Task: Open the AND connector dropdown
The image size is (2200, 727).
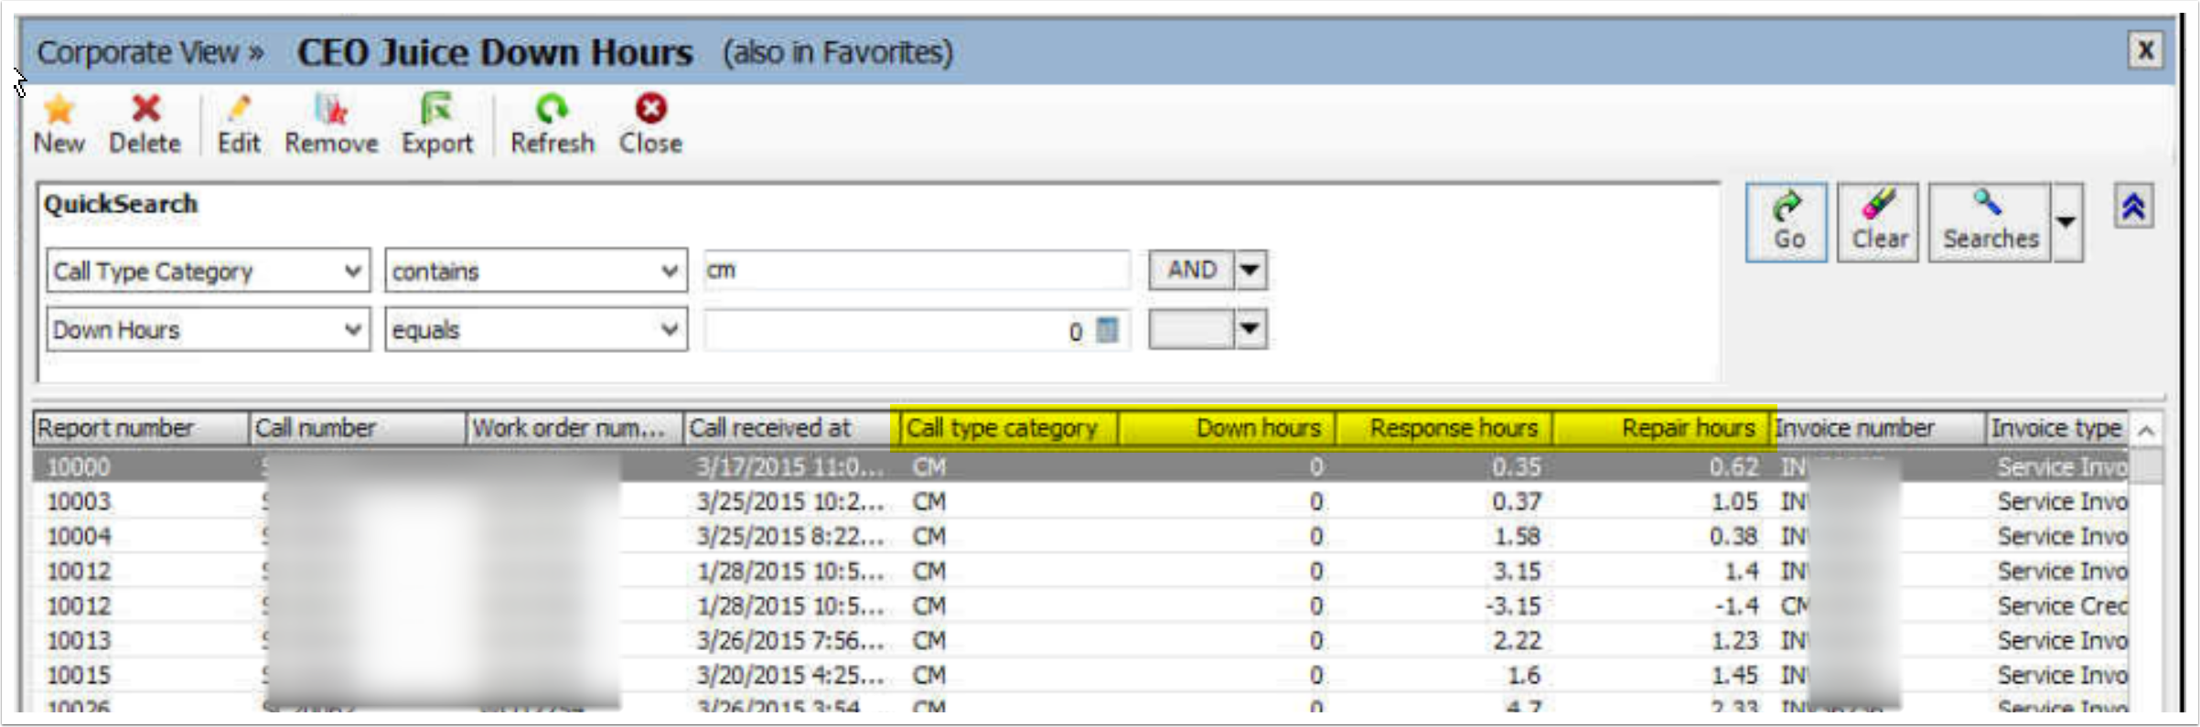Action: pos(1250,270)
